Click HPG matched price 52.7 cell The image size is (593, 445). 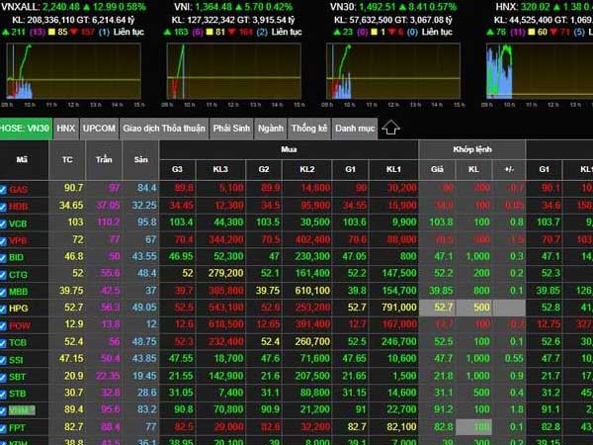click(437, 308)
